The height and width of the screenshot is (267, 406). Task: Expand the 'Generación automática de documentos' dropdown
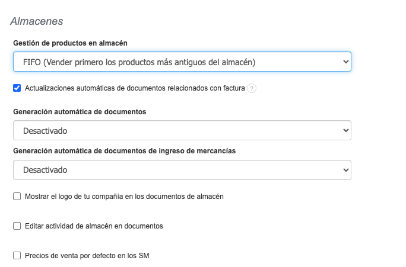(x=182, y=130)
